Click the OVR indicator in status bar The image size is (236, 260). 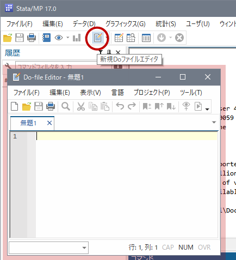pos(204,247)
